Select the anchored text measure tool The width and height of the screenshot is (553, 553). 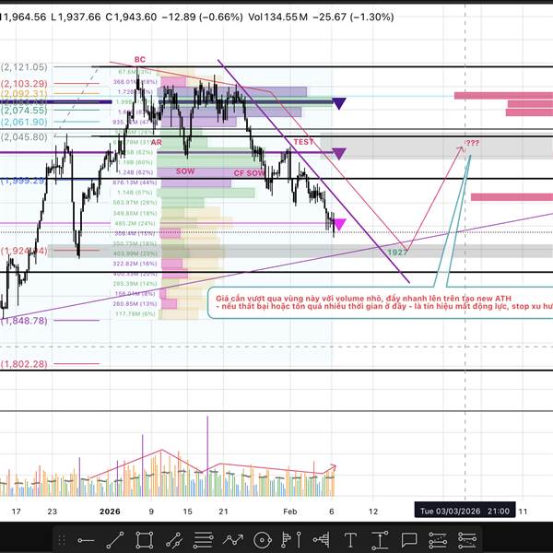(x=380, y=540)
